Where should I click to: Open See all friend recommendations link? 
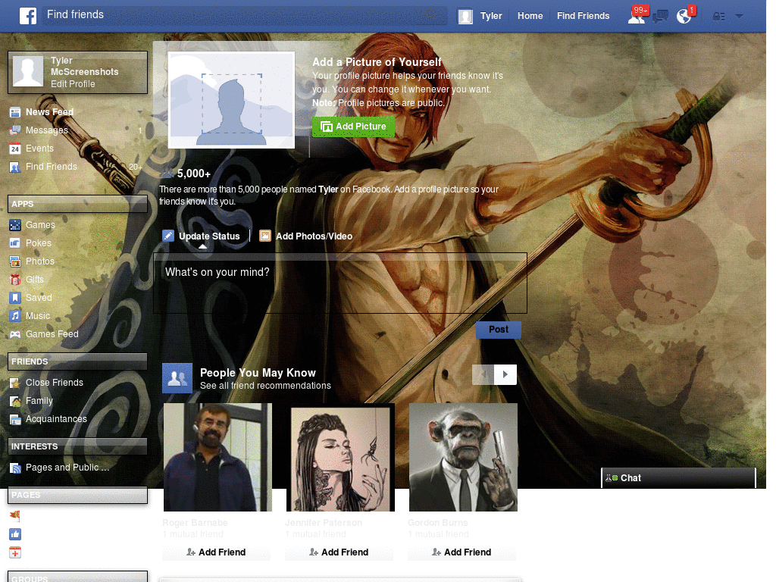[x=265, y=386]
